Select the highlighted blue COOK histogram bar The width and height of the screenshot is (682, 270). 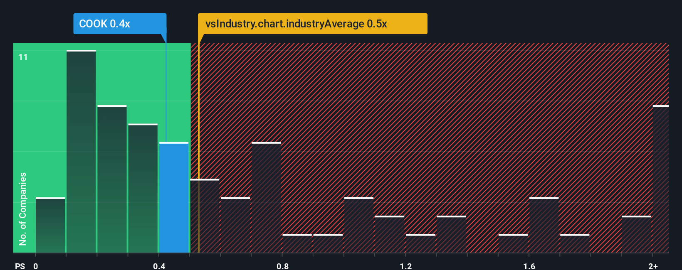(174, 197)
